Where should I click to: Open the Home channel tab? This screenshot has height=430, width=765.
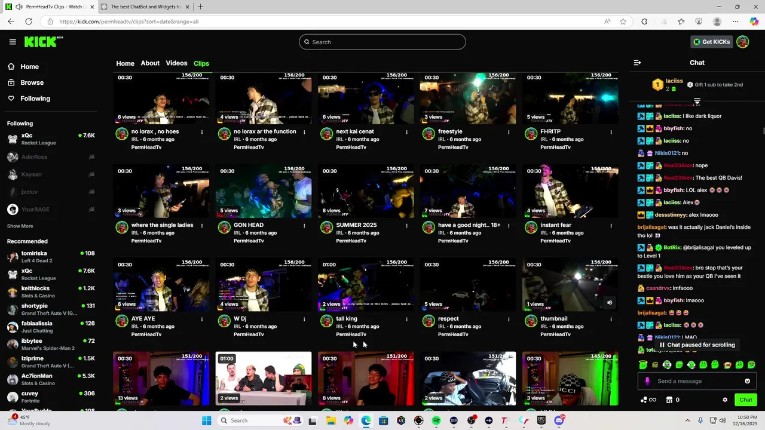(125, 63)
